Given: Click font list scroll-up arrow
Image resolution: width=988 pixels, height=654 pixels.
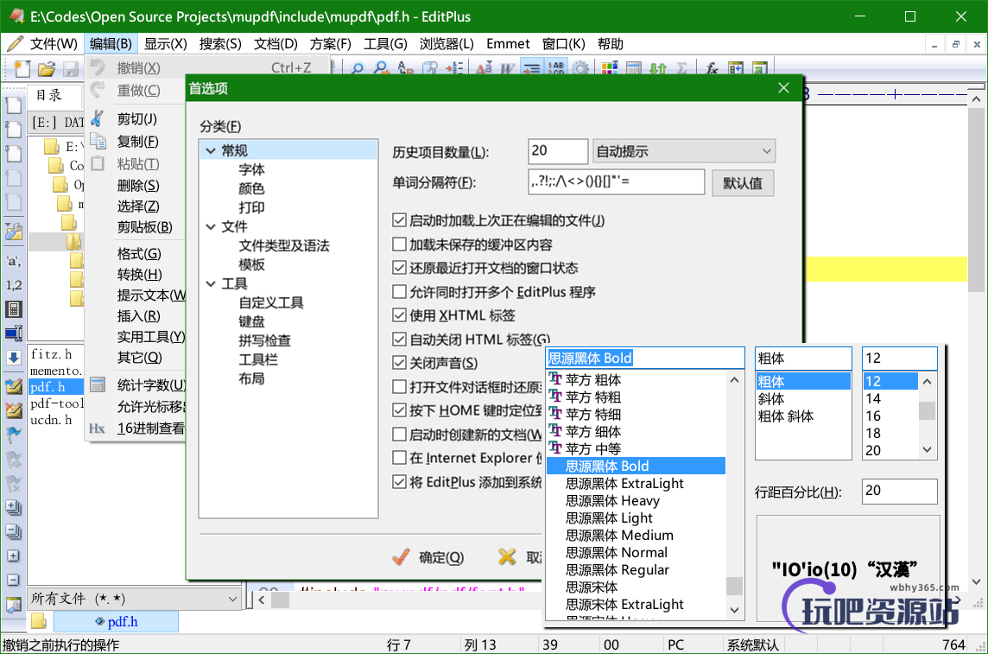Looking at the screenshot, I should [734, 380].
